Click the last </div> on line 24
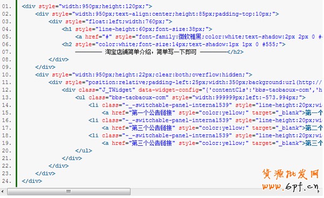This screenshot has height=198, width=324. [x=32, y=181]
